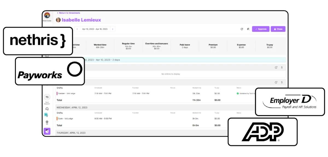The width and height of the screenshot is (328, 157).
Task: Open Isabelle Lemieux's profile avatar
Action: tap(58, 20)
